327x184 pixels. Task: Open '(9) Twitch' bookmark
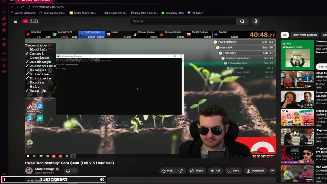[x=195, y=13]
